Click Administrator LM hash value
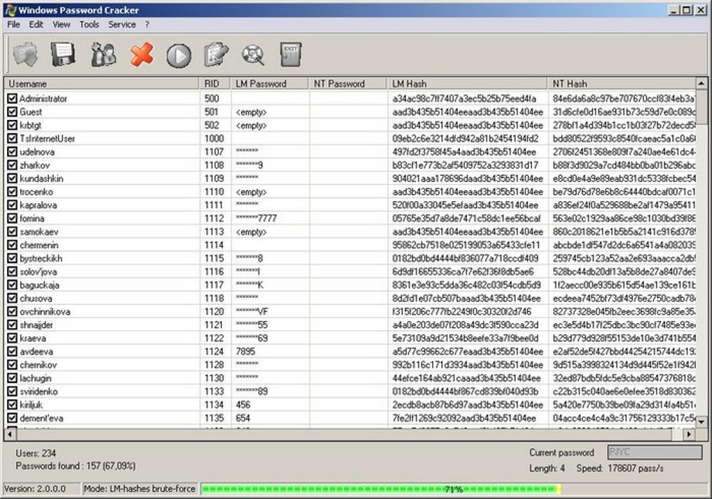 tap(464, 98)
